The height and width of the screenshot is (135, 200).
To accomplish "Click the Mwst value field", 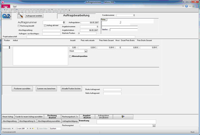I will (118, 48).
